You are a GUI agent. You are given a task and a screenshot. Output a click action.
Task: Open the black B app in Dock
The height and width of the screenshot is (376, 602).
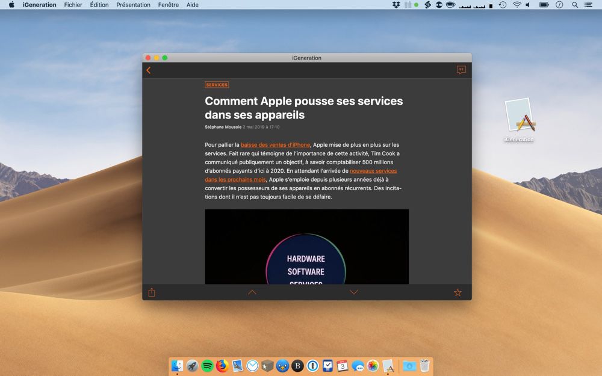[297, 366]
